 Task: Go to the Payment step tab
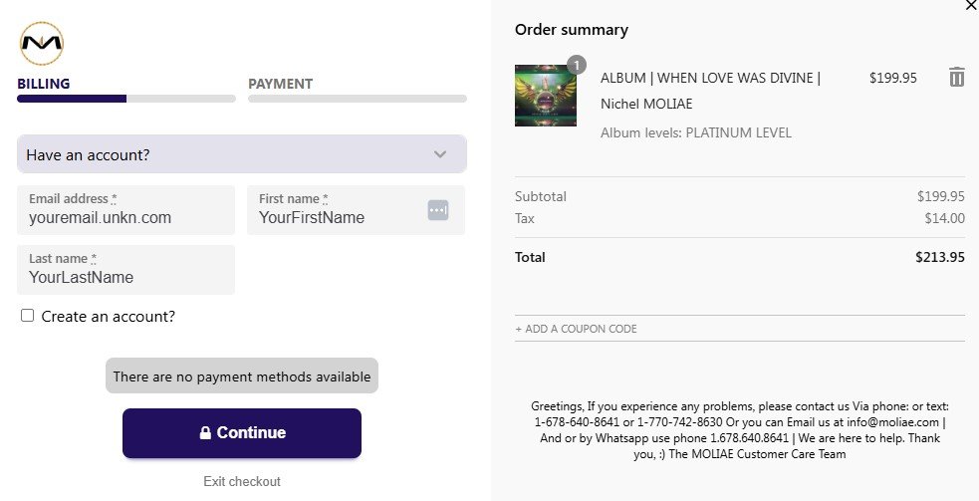pyautogui.click(x=280, y=84)
